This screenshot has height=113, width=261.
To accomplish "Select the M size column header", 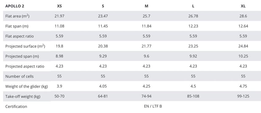I will pyautogui.click(x=146, y=6).
